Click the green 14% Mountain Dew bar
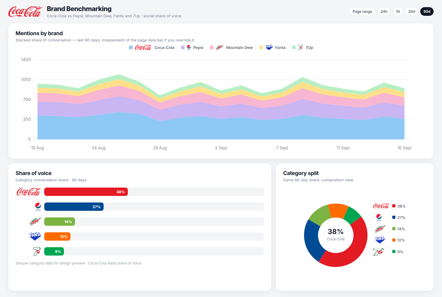 pos(59,222)
